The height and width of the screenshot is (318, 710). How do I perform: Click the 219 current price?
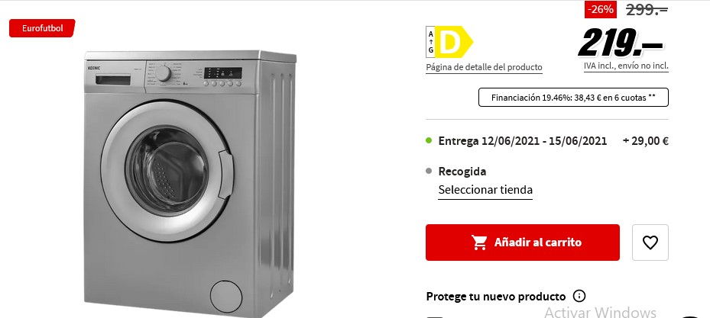click(621, 43)
